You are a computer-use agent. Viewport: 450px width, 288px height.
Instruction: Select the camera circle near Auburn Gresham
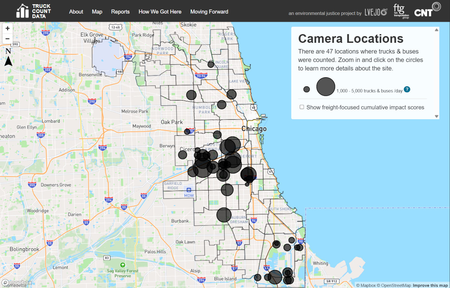[224, 215]
